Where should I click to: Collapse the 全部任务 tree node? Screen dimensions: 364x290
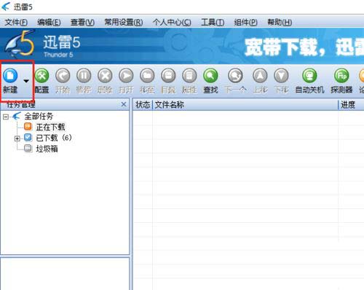point(6,117)
